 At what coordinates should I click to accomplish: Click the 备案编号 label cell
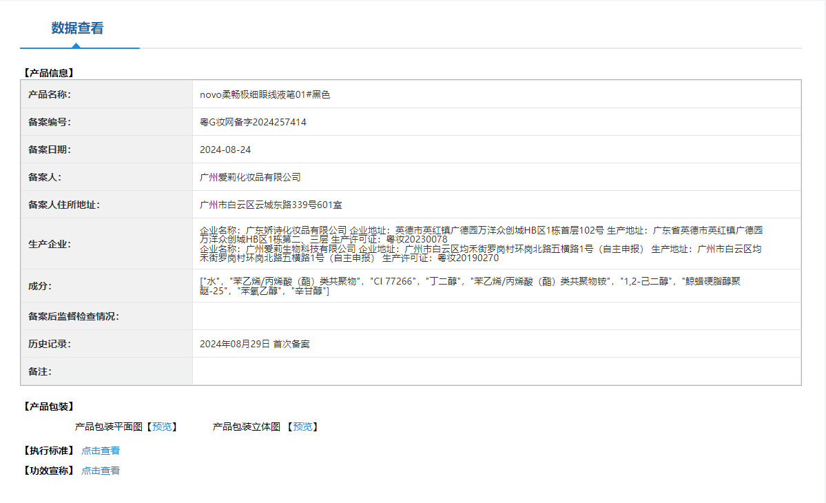tap(106, 122)
